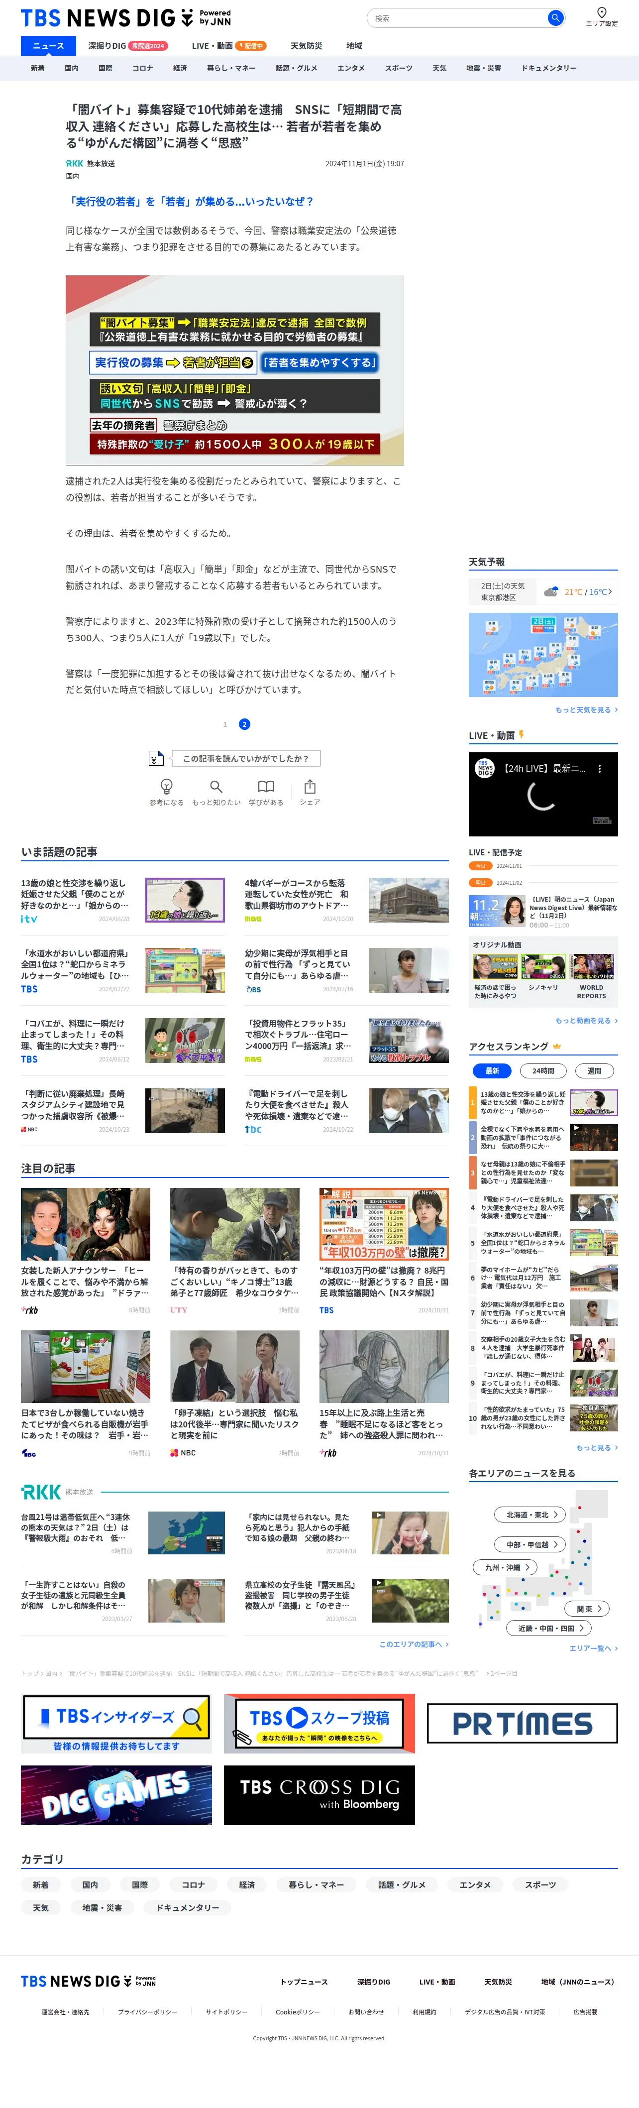Click the 国内 tag under article title
Viewport: 639px width, 2108px height.
click(x=72, y=176)
